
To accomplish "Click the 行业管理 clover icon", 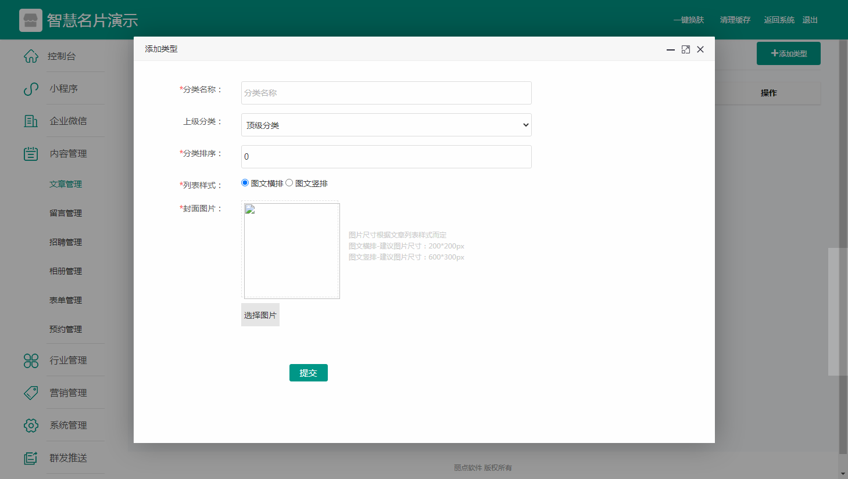I will pos(31,361).
